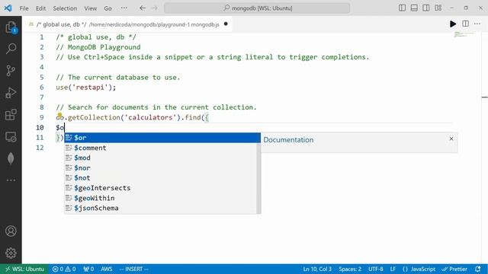The height and width of the screenshot is (274, 488).
Task: Select the $not suggestion
Action: [160, 178]
